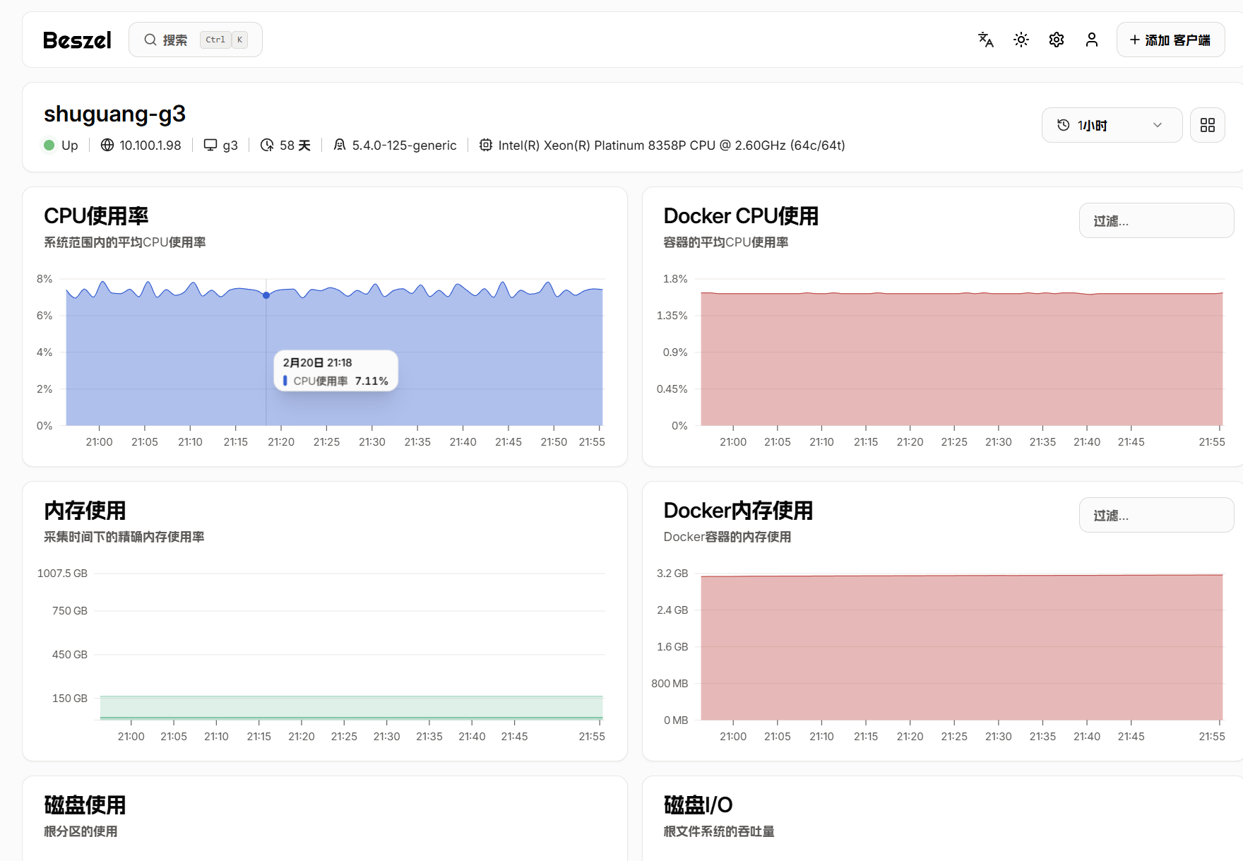The image size is (1243, 861).
Task: Click the Beszel logo
Action: pyautogui.click(x=77, y=40)
